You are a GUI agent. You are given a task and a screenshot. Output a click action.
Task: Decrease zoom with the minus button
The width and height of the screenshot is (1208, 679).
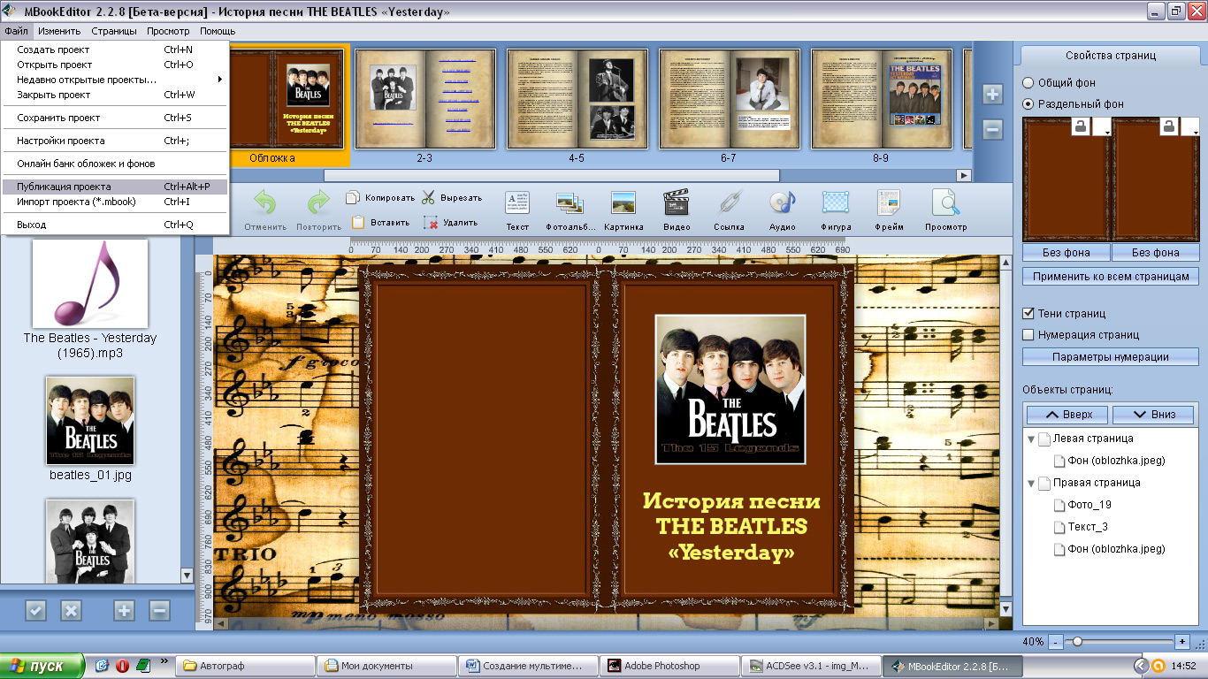click(1055, 641)
